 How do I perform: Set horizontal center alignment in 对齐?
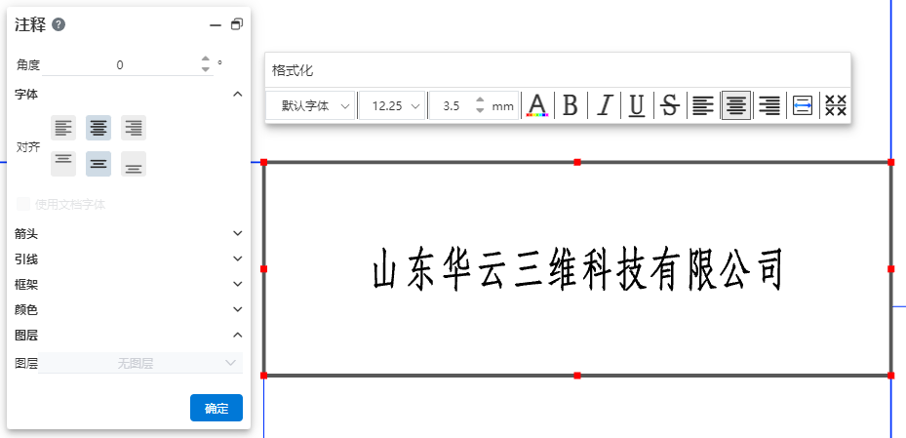[98, 128]
